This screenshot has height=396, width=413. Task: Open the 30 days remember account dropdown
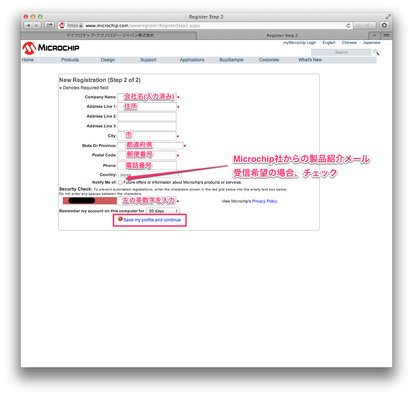[x=163, y=211]
